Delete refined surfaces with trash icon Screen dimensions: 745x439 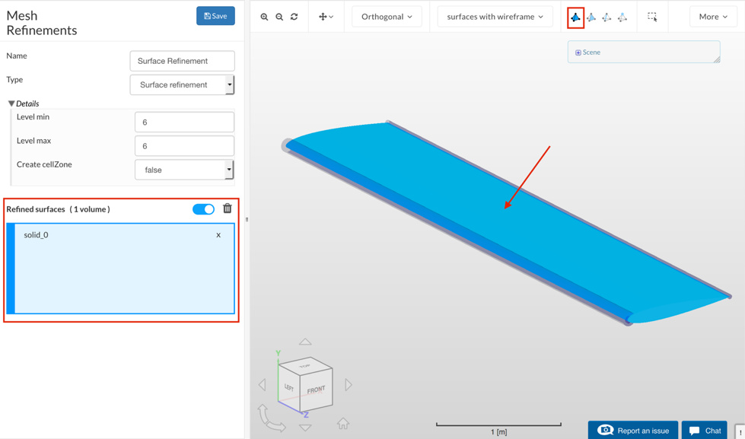tap(228, 208)
